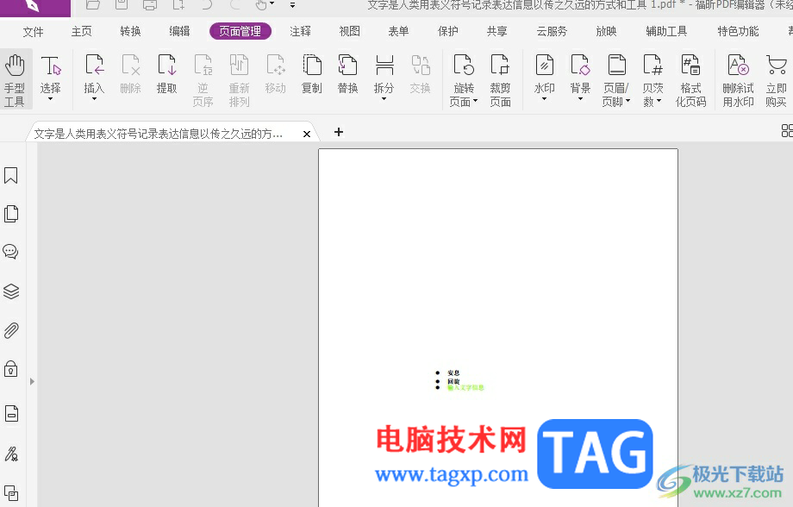Switch to the Special Features (特色功能) tab
793x507 pixels.
[739, 31]
